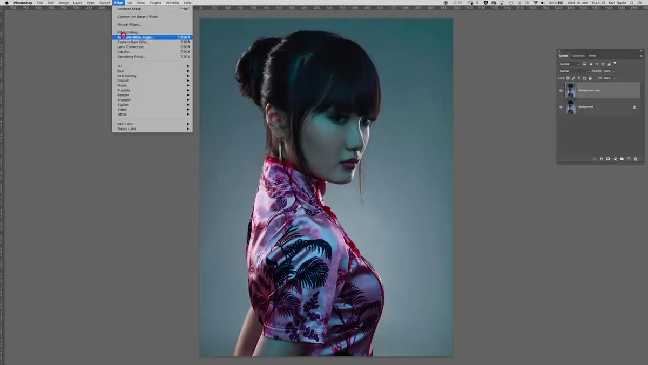Click the Background layer lock icon
This screenshot has width=648, height=365.
(x=634, y=107)
